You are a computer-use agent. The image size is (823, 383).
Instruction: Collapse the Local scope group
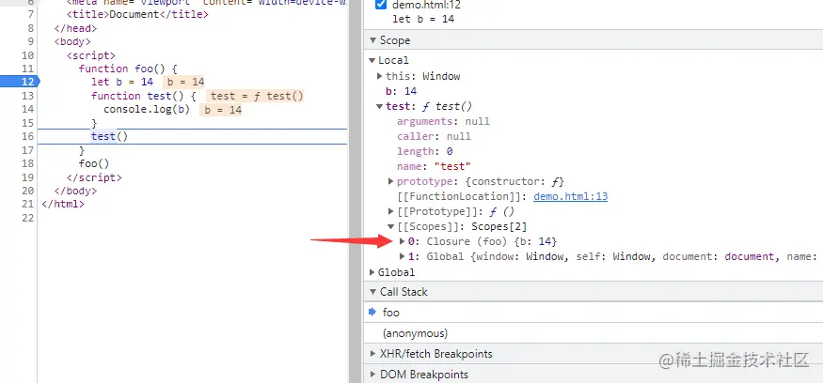coord(372,60)
